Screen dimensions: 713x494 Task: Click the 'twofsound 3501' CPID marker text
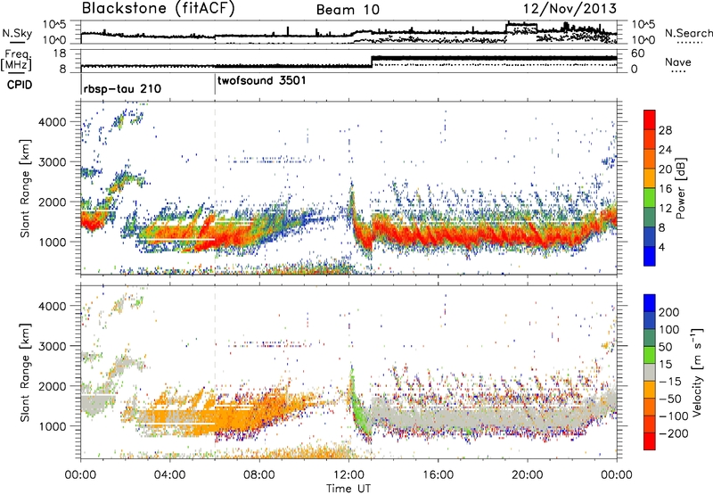pyautogui.click(x=262, y=80)
